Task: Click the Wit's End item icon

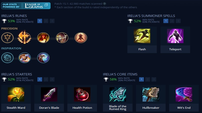Action: (184, 94)
